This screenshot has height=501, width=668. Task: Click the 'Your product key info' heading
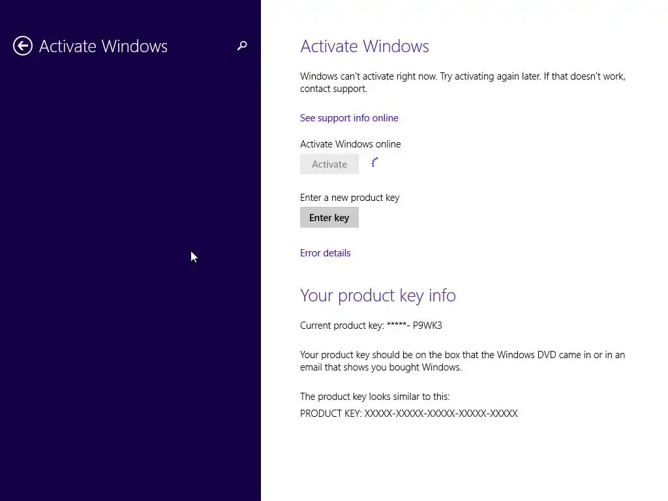(x=378, y=296)
